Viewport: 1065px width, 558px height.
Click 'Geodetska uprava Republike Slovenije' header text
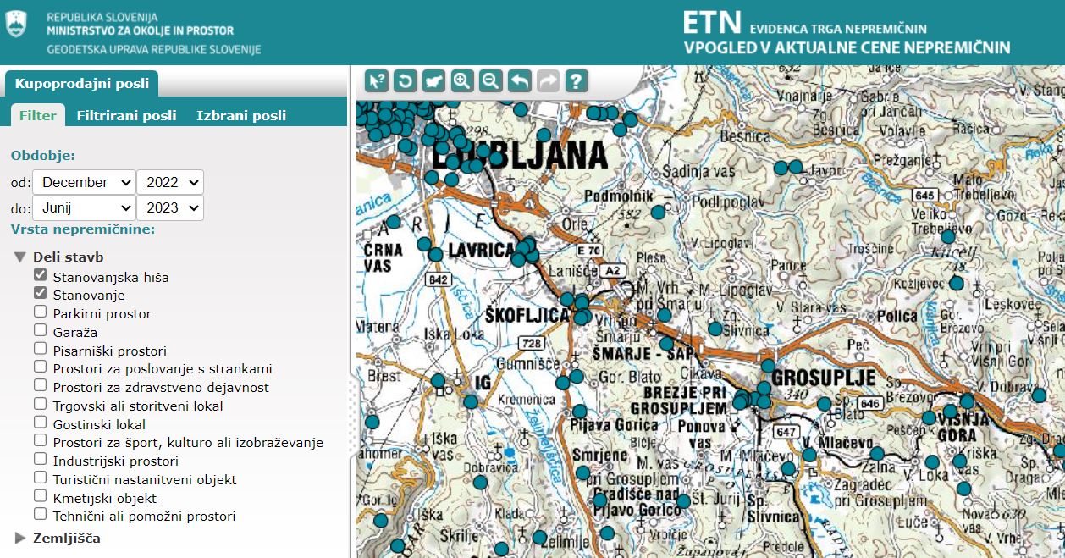tap(153, 49)
